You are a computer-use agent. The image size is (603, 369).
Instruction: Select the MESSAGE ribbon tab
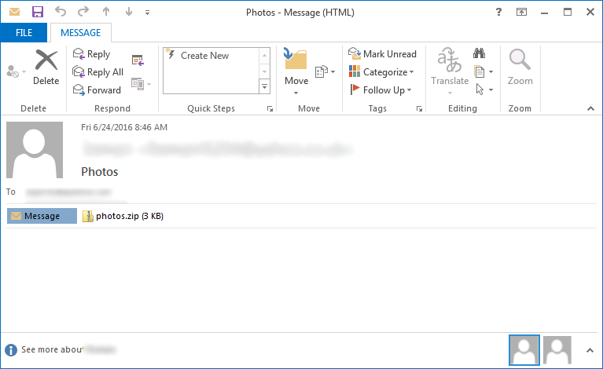tap(80, 33)
